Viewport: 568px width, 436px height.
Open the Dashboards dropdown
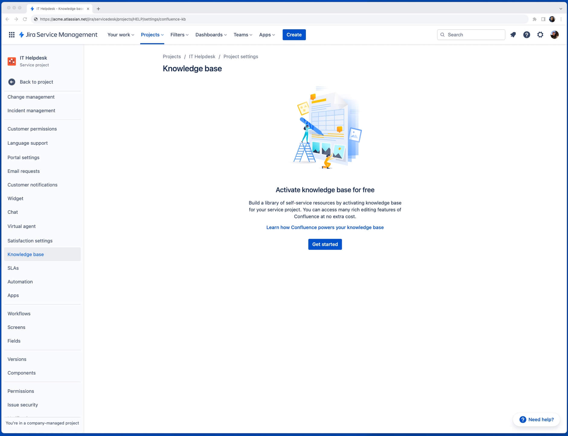(x=211, y=35)
